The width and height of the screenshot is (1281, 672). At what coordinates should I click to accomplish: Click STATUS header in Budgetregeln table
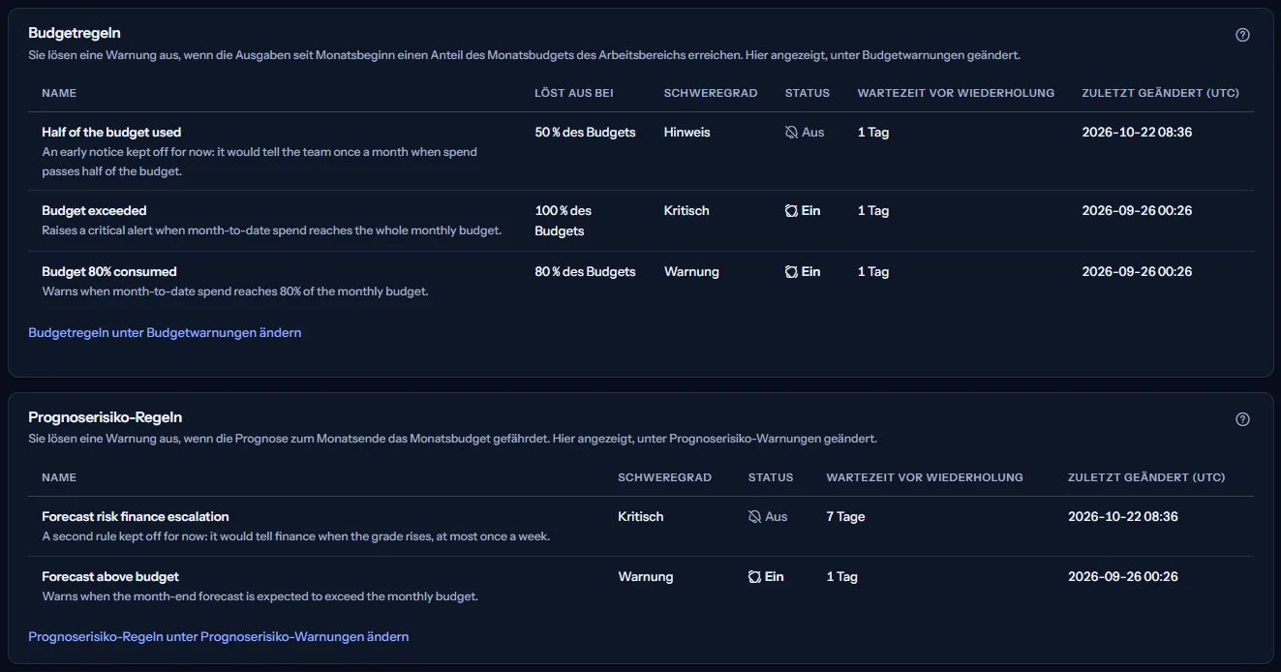[x=808, y=93]
